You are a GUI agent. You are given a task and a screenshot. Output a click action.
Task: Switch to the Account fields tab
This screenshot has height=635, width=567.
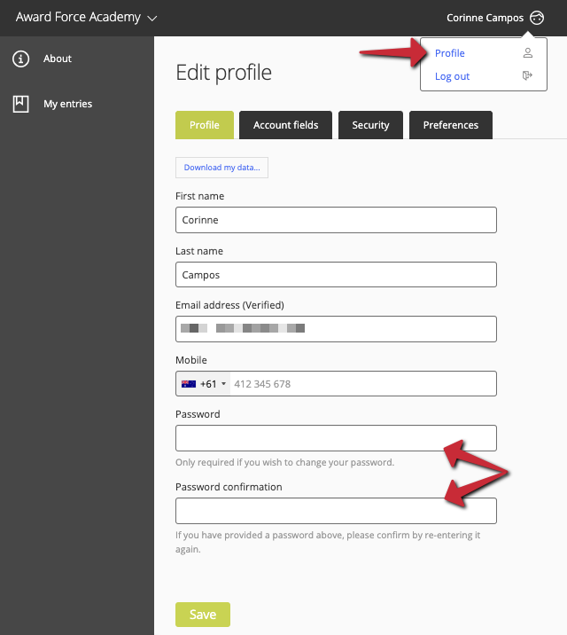coord(285,125)
